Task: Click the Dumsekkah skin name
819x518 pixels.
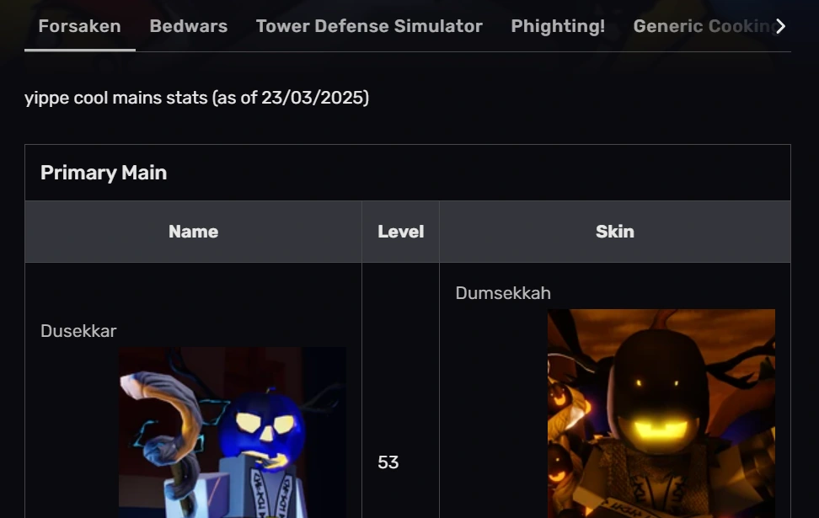Action: point(503,293)
